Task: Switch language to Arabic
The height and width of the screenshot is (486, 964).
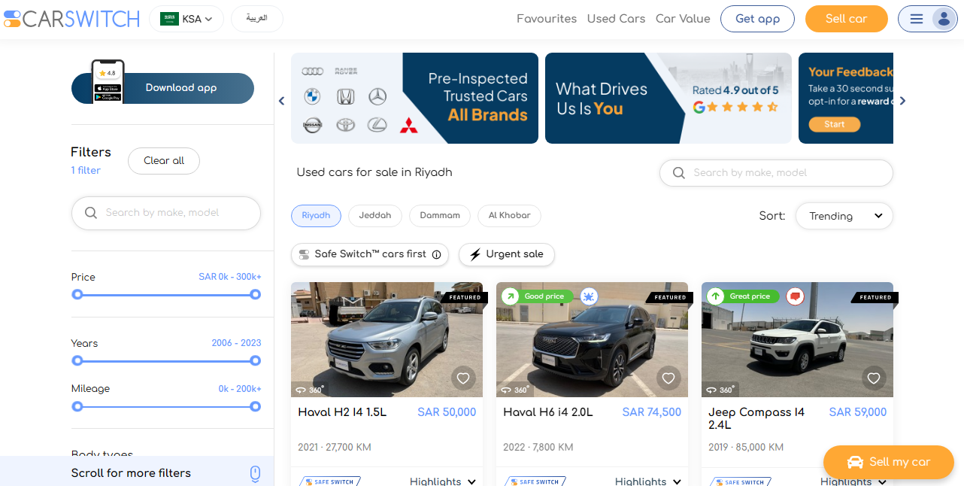Action: [257, 19]
